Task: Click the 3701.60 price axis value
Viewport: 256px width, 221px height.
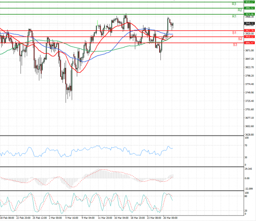Action: tap(250, 109)
